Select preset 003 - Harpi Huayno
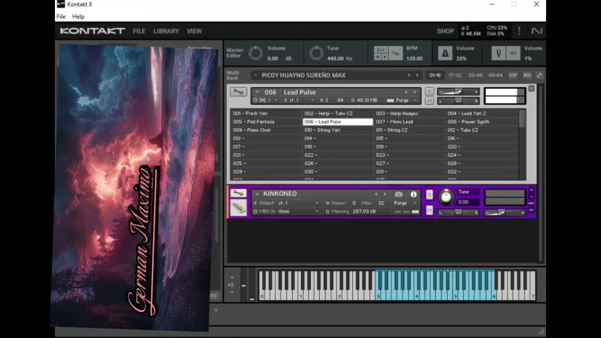601x338 pixels. 409,113
